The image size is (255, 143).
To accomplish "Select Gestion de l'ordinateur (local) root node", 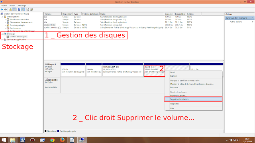I will (16, 14).
